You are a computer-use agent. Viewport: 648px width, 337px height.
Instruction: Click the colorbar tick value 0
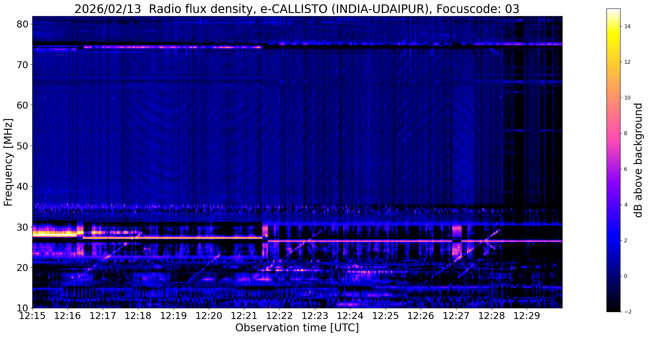tap(626, 276)
